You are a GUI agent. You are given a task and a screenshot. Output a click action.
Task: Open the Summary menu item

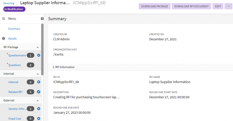click(14, 29)
